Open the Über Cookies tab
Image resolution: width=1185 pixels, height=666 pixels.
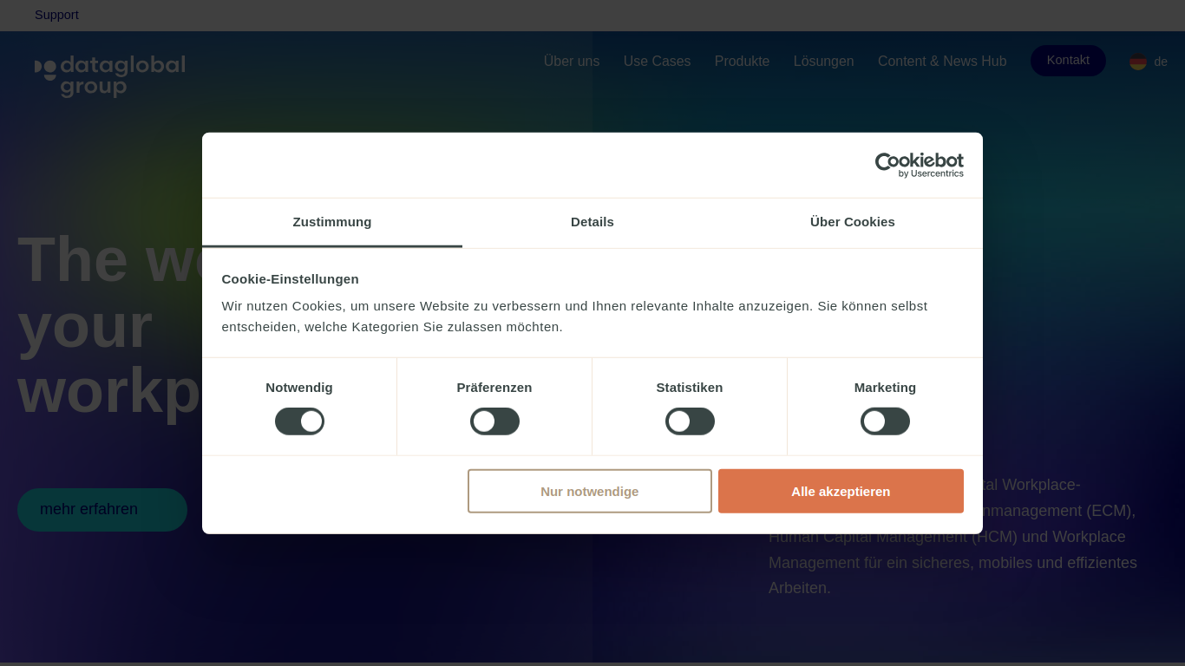(x=853, y=222)
